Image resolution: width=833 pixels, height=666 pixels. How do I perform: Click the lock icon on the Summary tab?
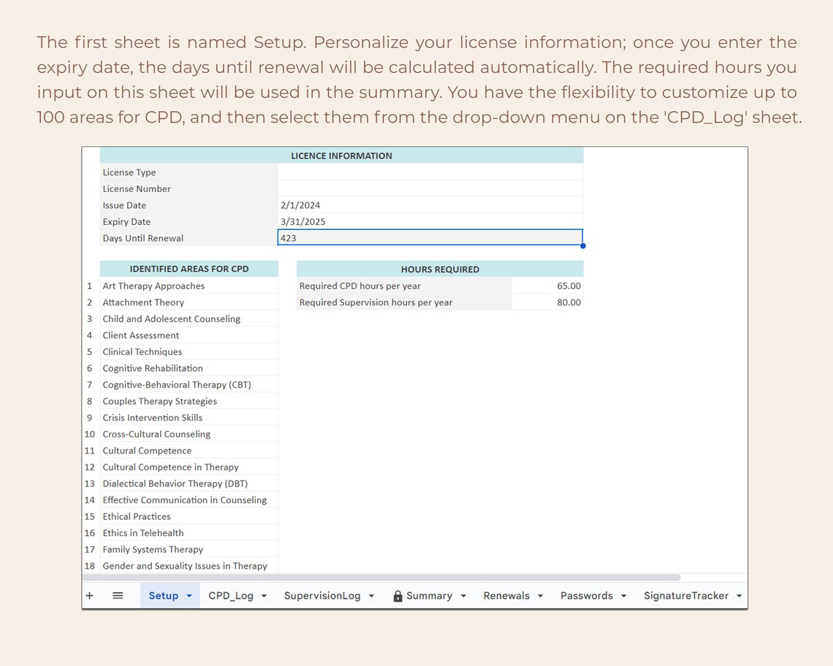click(398, 595)
